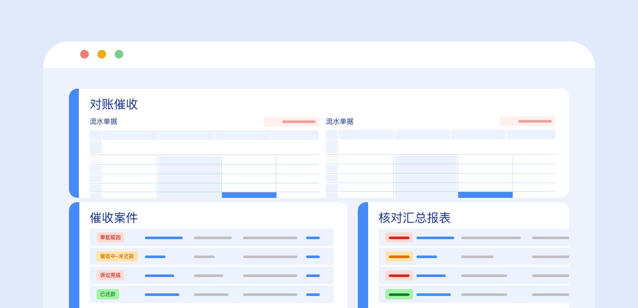Select the blue highlighted cell in left table

click(249, 195)
